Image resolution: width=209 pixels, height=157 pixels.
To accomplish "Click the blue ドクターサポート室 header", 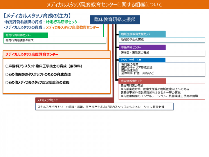I will pos(142,60).
